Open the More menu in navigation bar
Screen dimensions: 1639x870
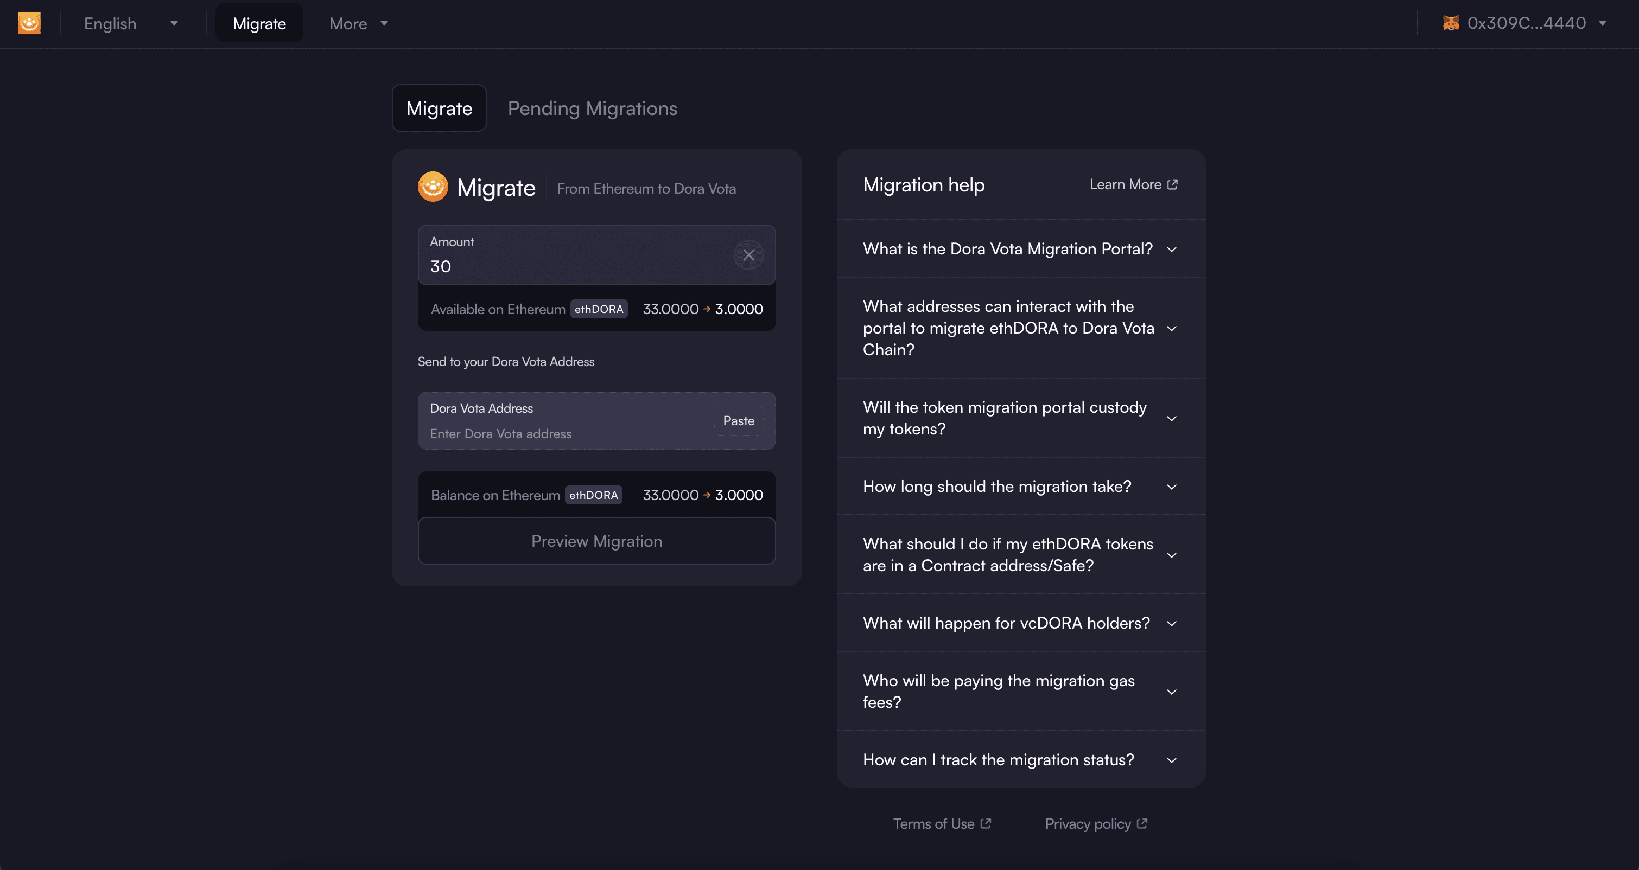(358, 23)
